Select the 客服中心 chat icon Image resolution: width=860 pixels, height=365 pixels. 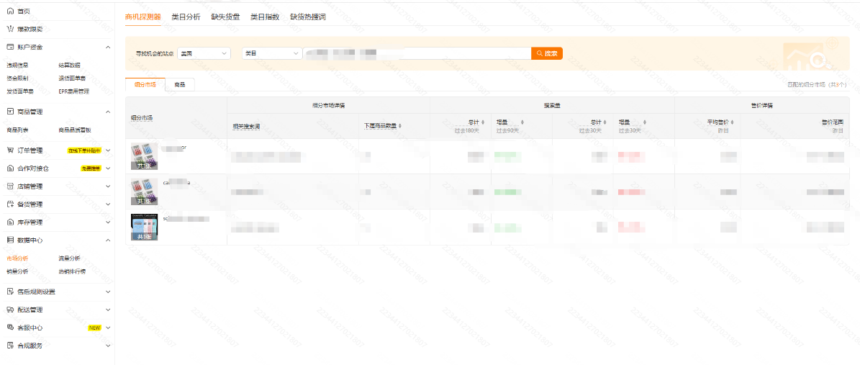10,327
